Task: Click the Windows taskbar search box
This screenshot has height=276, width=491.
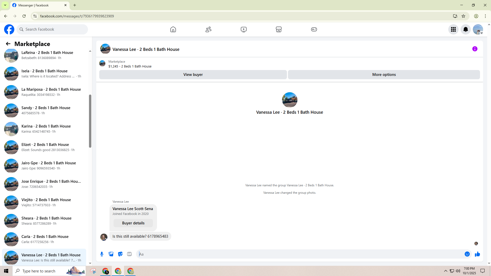Action: (x=49, y=271)
